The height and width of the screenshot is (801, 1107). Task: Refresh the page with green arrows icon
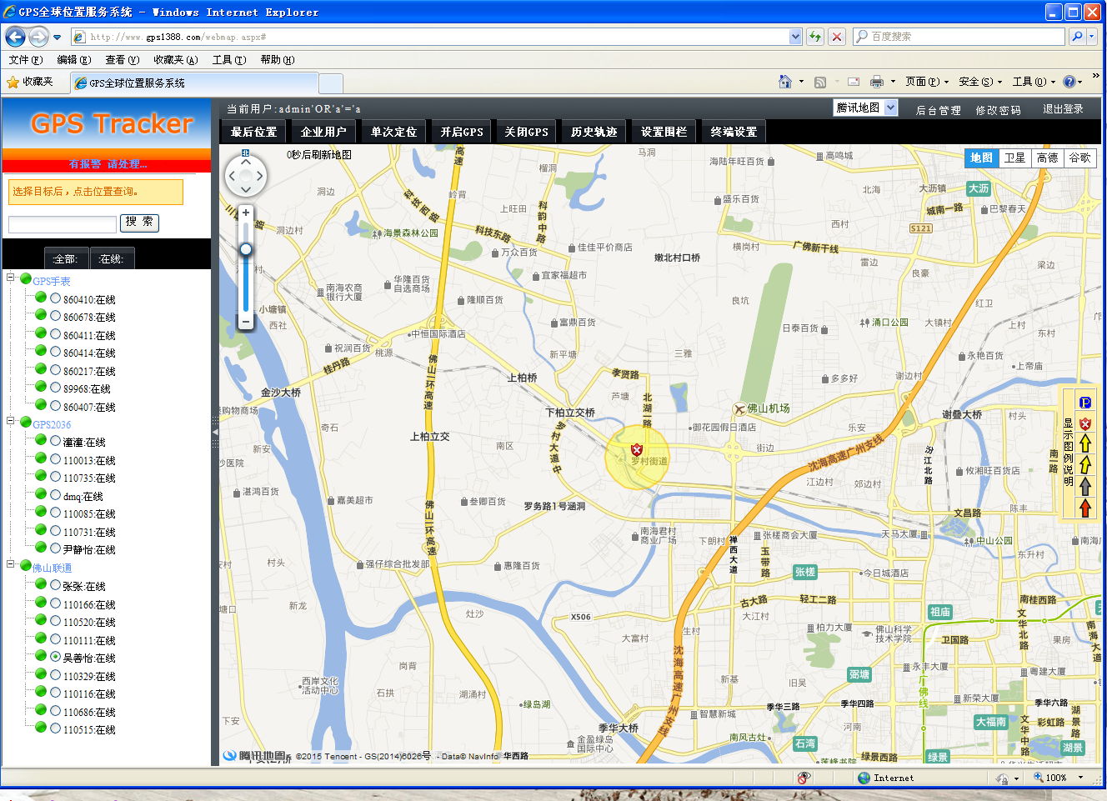click(x=815, y=37)
